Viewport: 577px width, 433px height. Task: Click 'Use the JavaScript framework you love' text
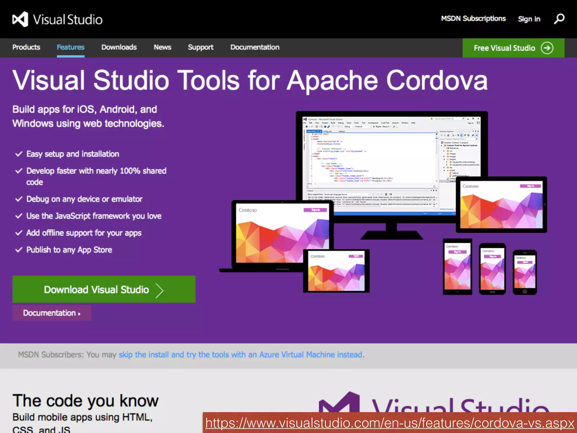coord(94,216)
